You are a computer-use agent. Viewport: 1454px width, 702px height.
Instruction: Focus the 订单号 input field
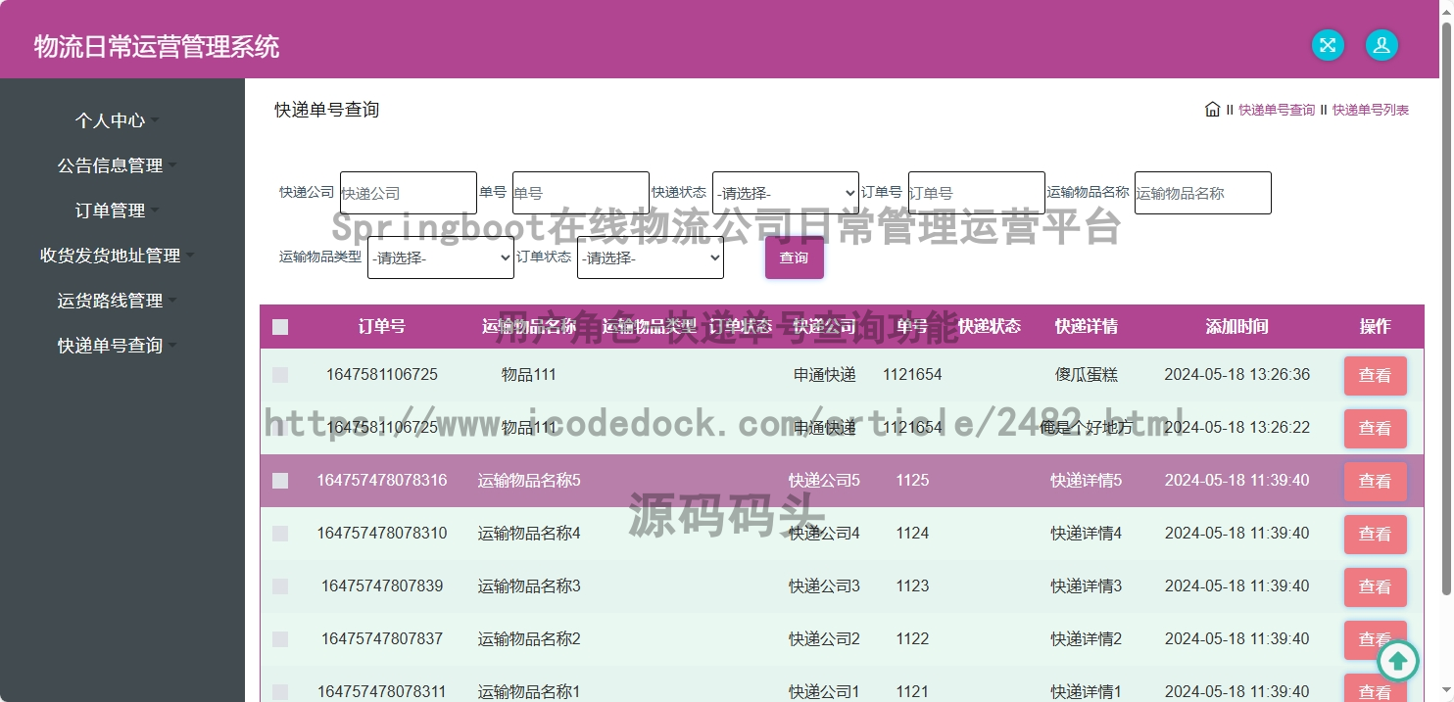977,193
